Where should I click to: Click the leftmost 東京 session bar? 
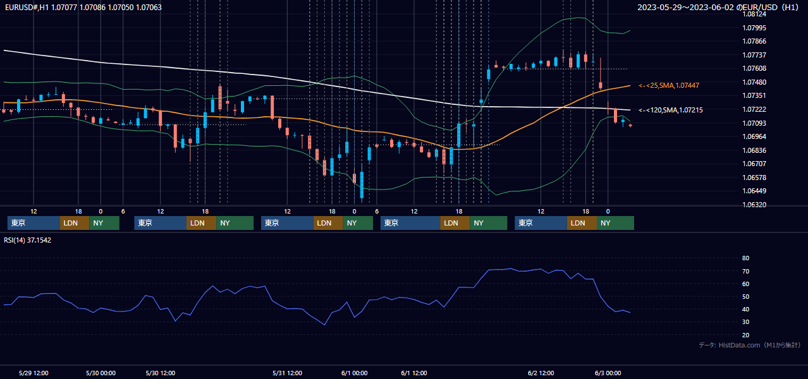[x=34, y=223]
